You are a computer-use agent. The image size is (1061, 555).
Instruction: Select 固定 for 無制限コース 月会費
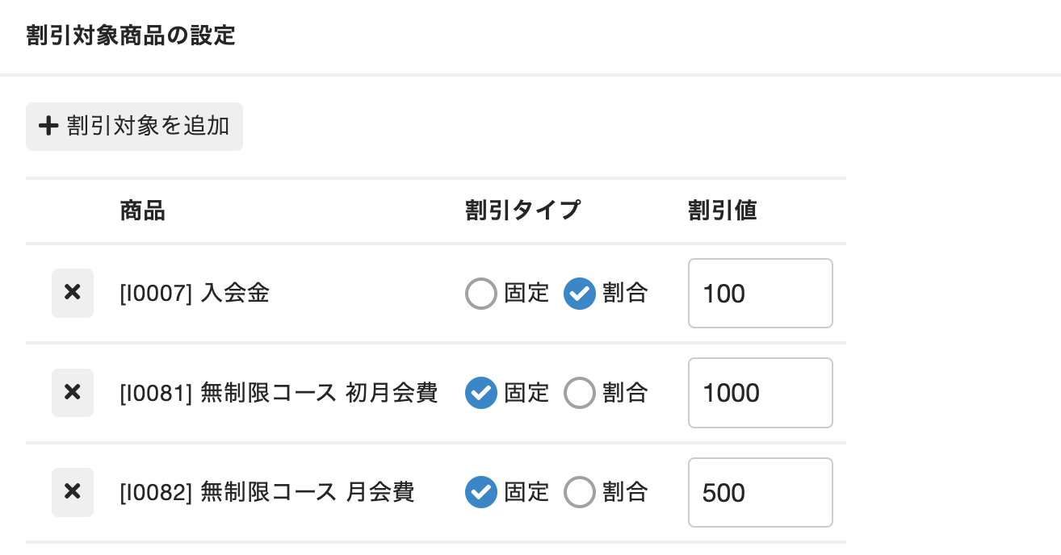(481, 492)
